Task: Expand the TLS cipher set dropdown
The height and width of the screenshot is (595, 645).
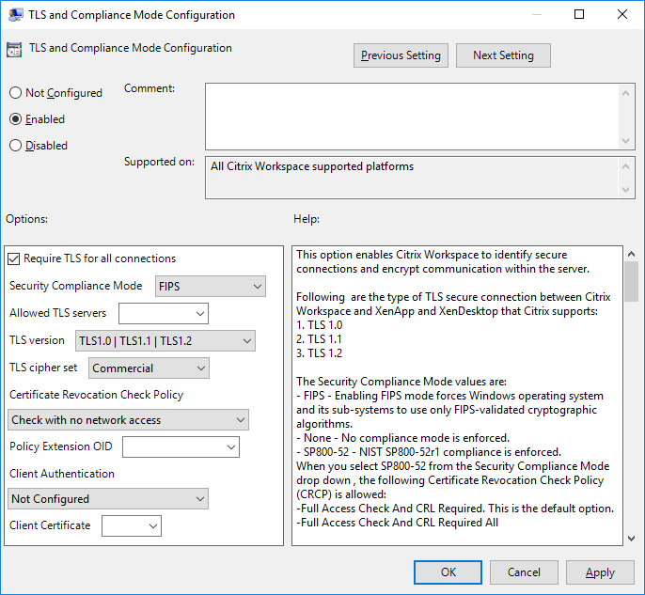Action: pyautogui.click(x=149, y=368)
